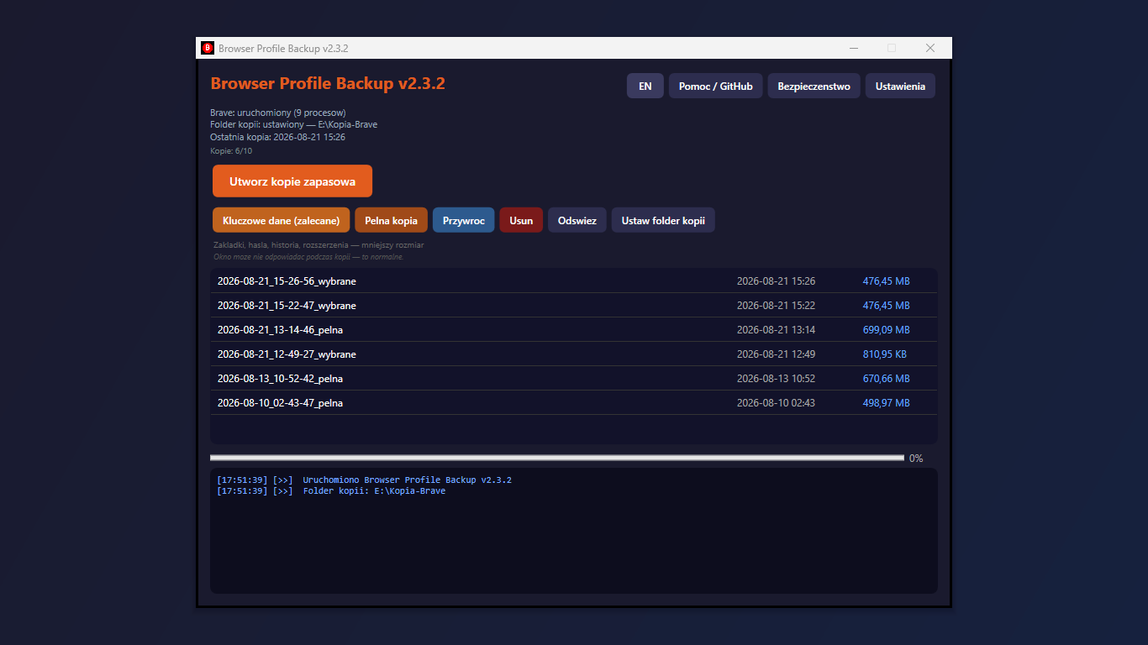The image size is (1148, 645).
Task: Click the window title bar text
Action: tap(283, 48)
